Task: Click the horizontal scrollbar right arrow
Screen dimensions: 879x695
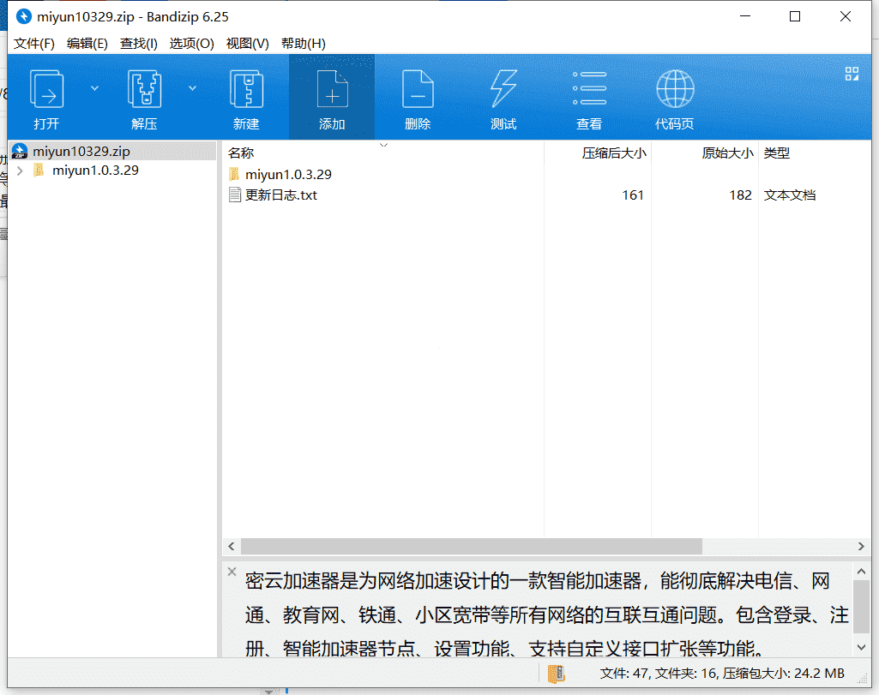Action: [x=861, y=546]
